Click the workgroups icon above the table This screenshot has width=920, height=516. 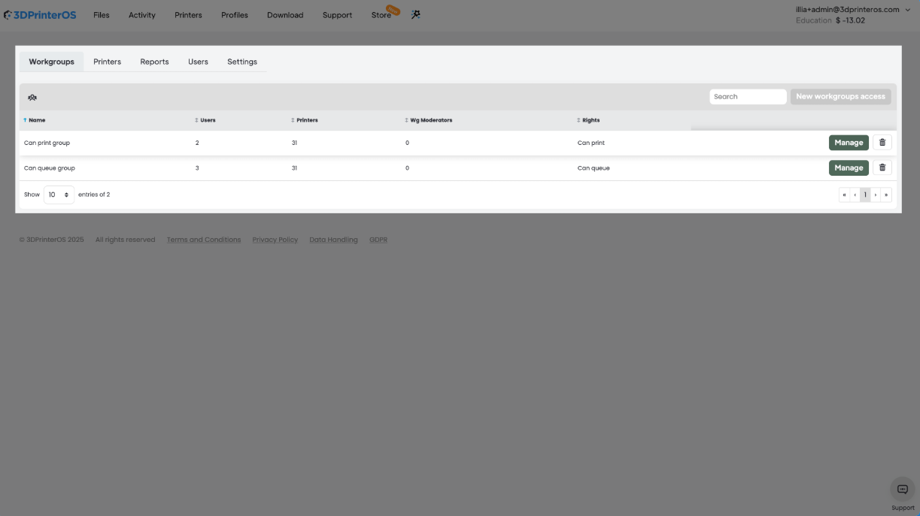(32, 98)
